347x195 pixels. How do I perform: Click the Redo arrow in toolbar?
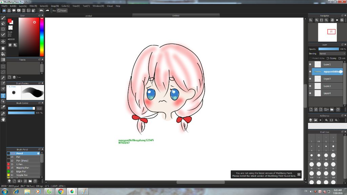47,10
